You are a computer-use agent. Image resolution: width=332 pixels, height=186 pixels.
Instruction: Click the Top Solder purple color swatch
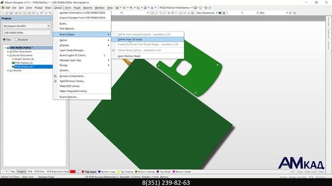tap(158, 172)
